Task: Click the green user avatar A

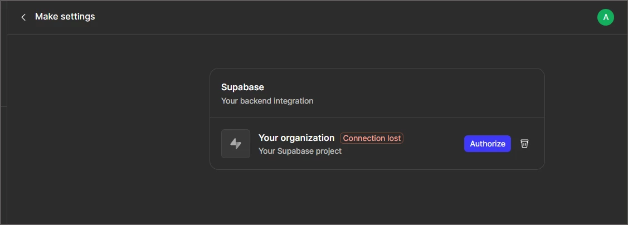Action: (x=605, y=17)
